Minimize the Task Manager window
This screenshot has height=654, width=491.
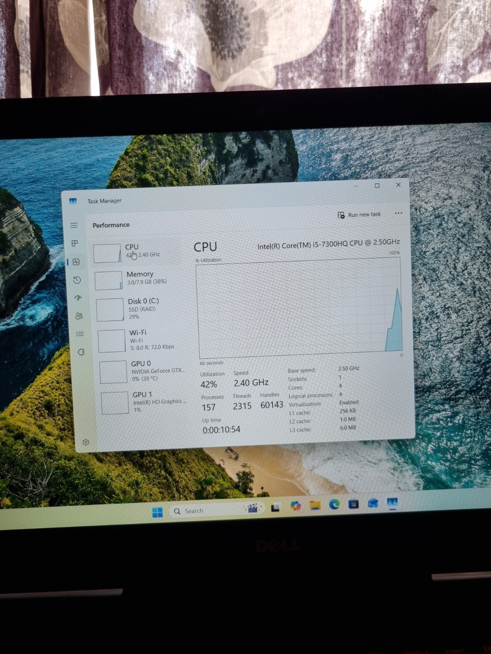(356, 186)
